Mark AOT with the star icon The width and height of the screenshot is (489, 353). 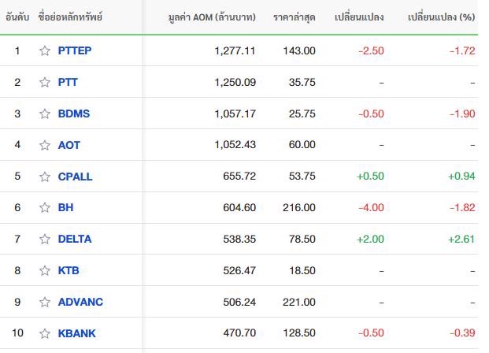45,145
